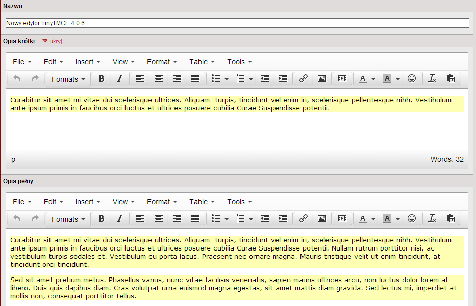This screenshot has width=476, height=306.
Task: Justify text in the Opis krótki editor
Action: (x=195, y=79)
